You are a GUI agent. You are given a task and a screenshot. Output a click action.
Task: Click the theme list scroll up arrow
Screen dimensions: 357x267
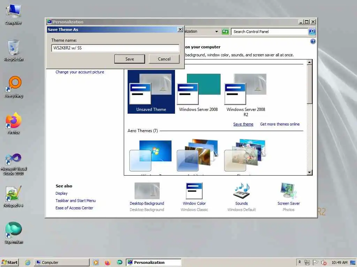pyautogui.click(x=310, y=63)
